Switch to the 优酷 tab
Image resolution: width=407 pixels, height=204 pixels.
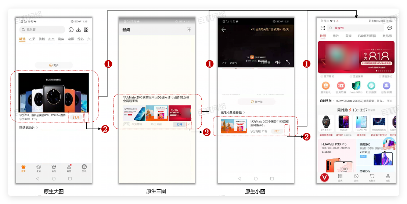pos(42,39)
